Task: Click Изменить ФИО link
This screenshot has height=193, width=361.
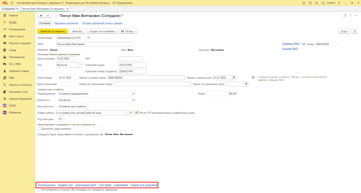Action: 291,44
